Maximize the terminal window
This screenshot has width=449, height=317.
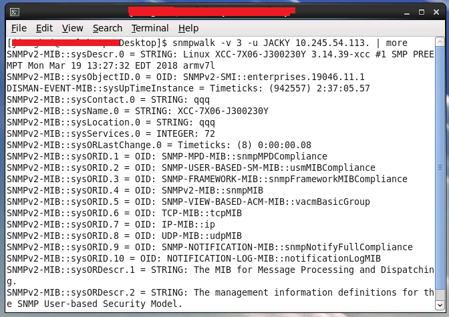[422, 12]
